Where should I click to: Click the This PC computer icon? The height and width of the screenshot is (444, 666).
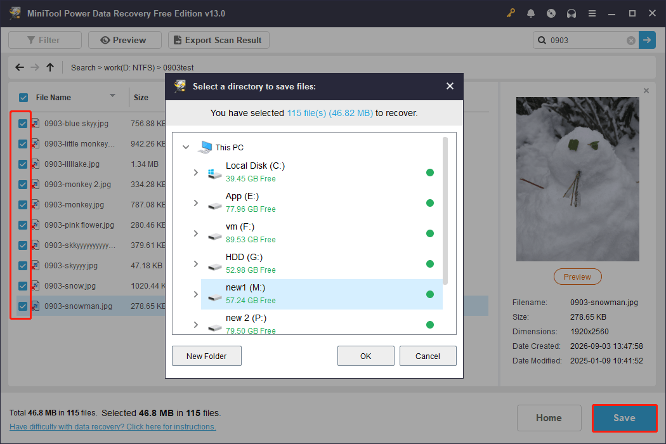click(x=205, y=147)
